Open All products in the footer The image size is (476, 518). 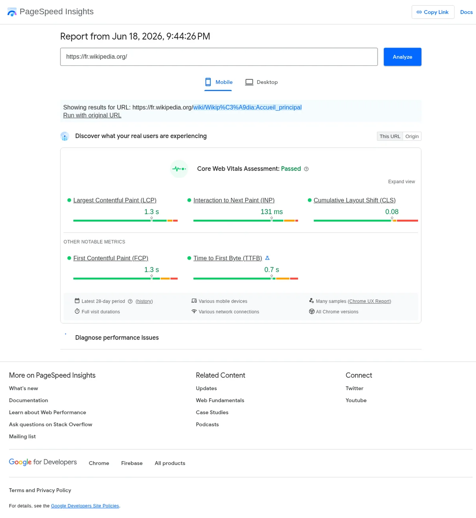(x=170, y=463)
